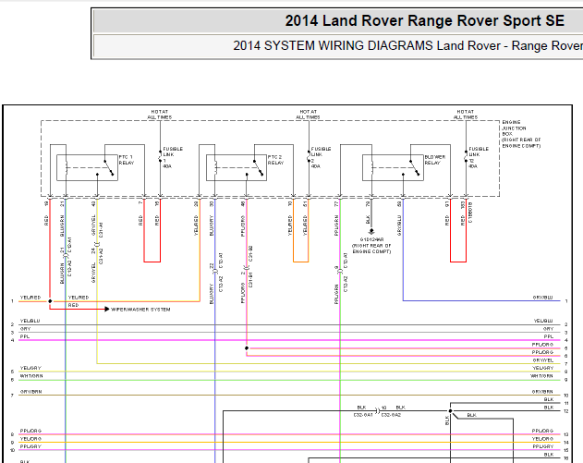Select the "PTC 2 RELAY" label
The width and height of the screenshot is (583, 463).
pyautogui.click(x=275, y=160)
